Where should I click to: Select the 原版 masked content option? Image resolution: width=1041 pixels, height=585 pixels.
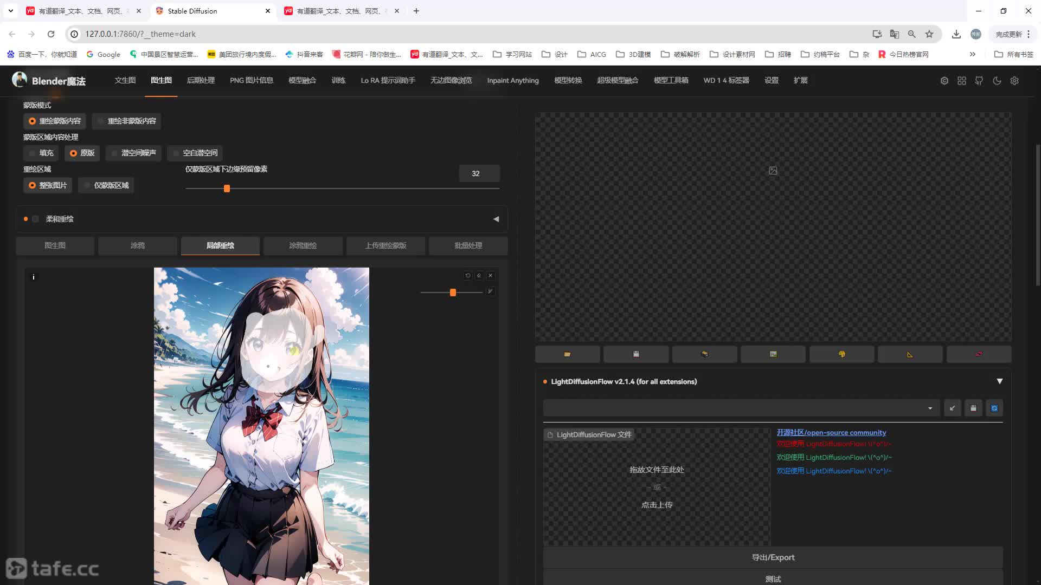pyautogui.click(x=82, y=153)
